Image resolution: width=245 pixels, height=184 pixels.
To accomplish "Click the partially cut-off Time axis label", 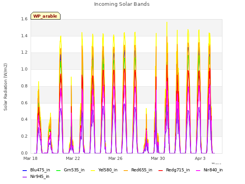I will pyautogui.click(x=216, y=164).
